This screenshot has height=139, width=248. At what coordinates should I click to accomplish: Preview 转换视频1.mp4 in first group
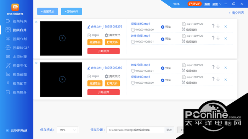pos(166,39)
